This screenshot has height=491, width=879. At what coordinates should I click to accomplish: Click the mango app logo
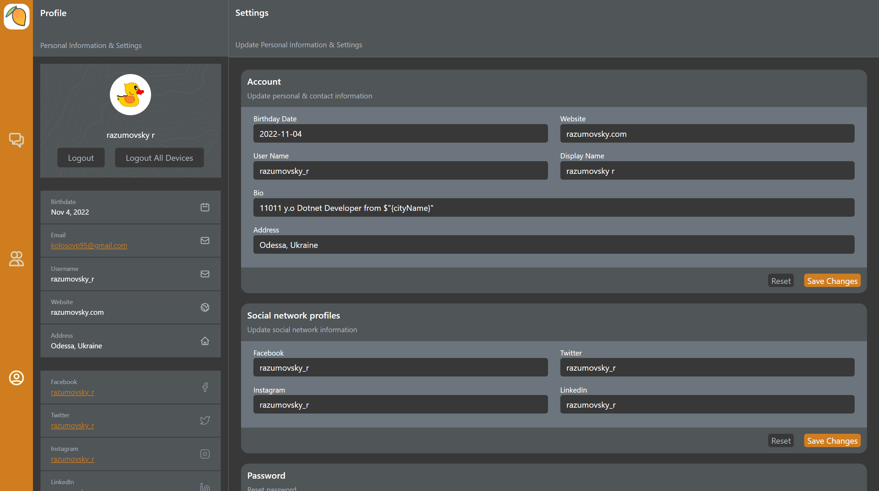click(x=16, y=16)
